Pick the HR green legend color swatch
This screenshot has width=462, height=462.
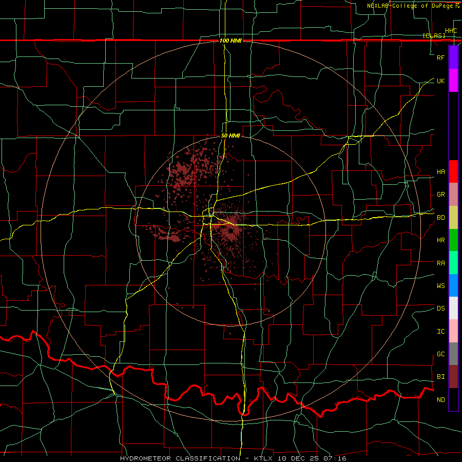tap(453, 240)
